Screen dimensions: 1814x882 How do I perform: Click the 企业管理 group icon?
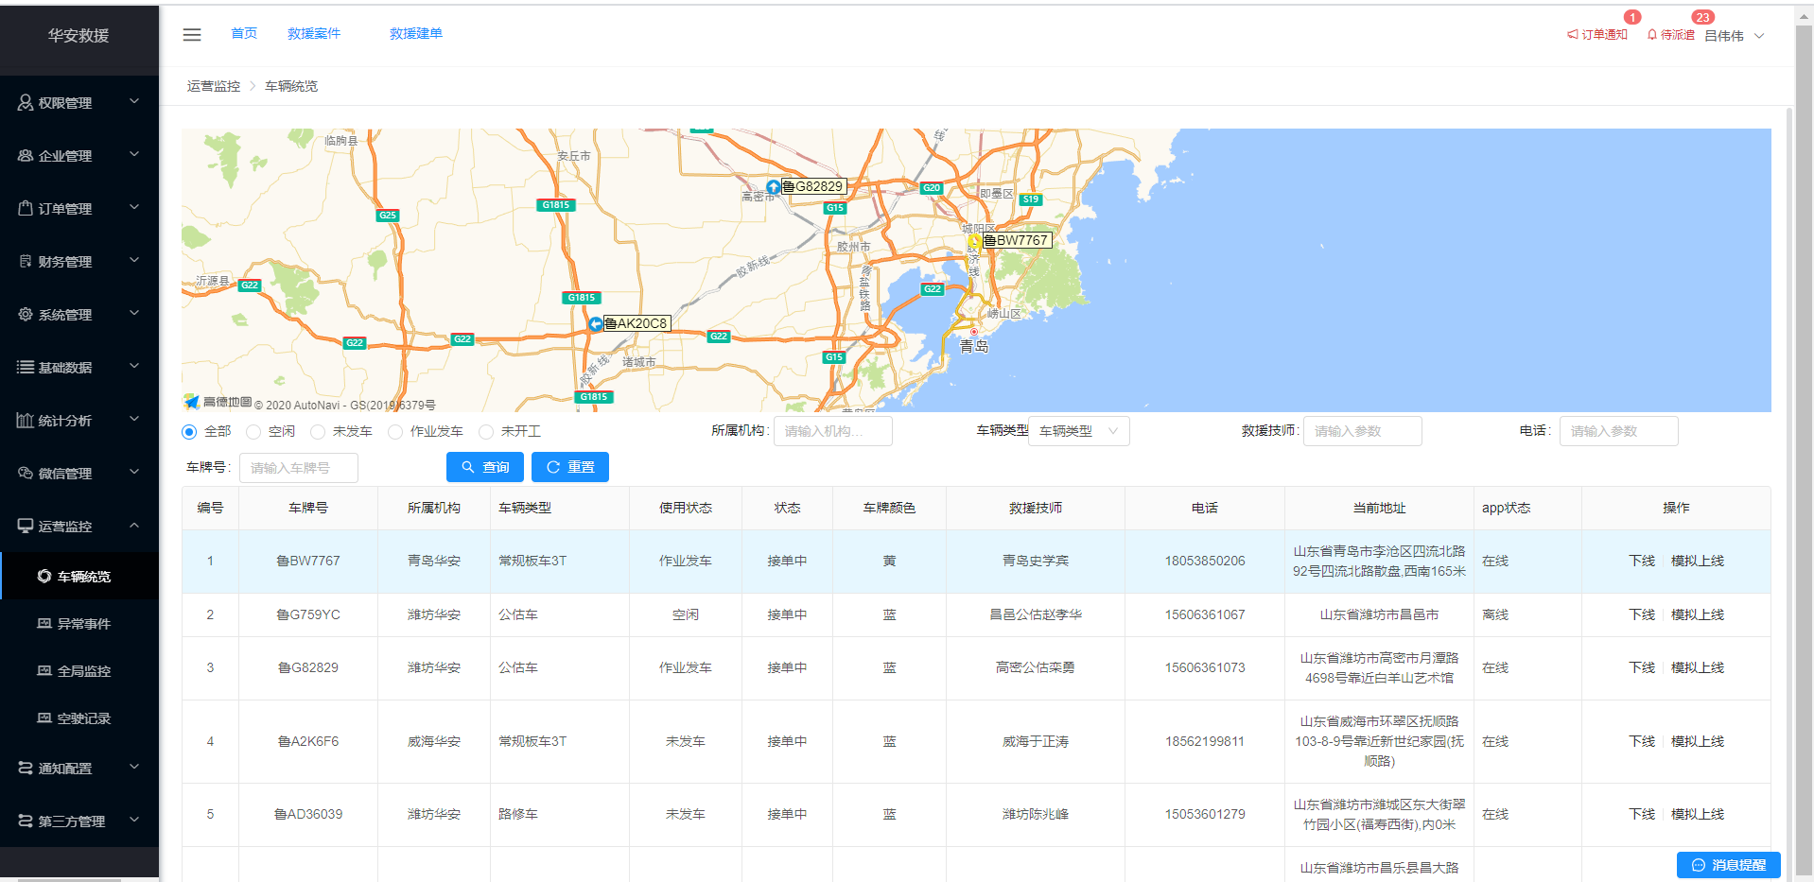(x=26, y=155)
